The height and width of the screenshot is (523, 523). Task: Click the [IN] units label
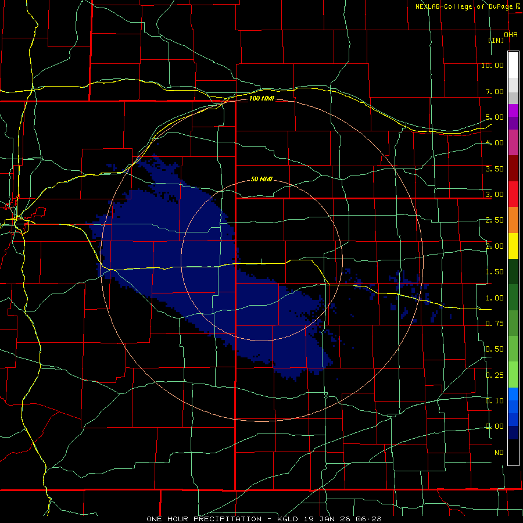pyautogui.click(x=496, y=40)
